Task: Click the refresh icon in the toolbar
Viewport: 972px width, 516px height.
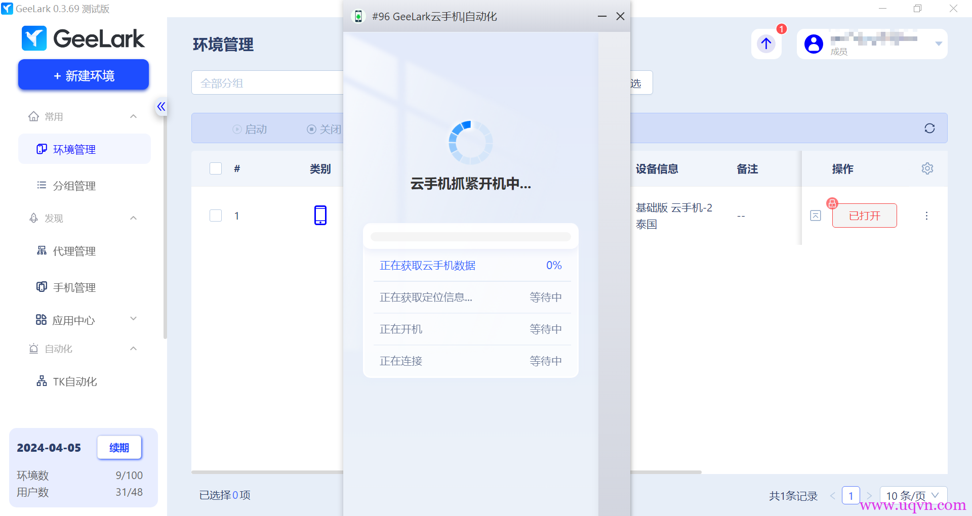Action: coord(929,128)
